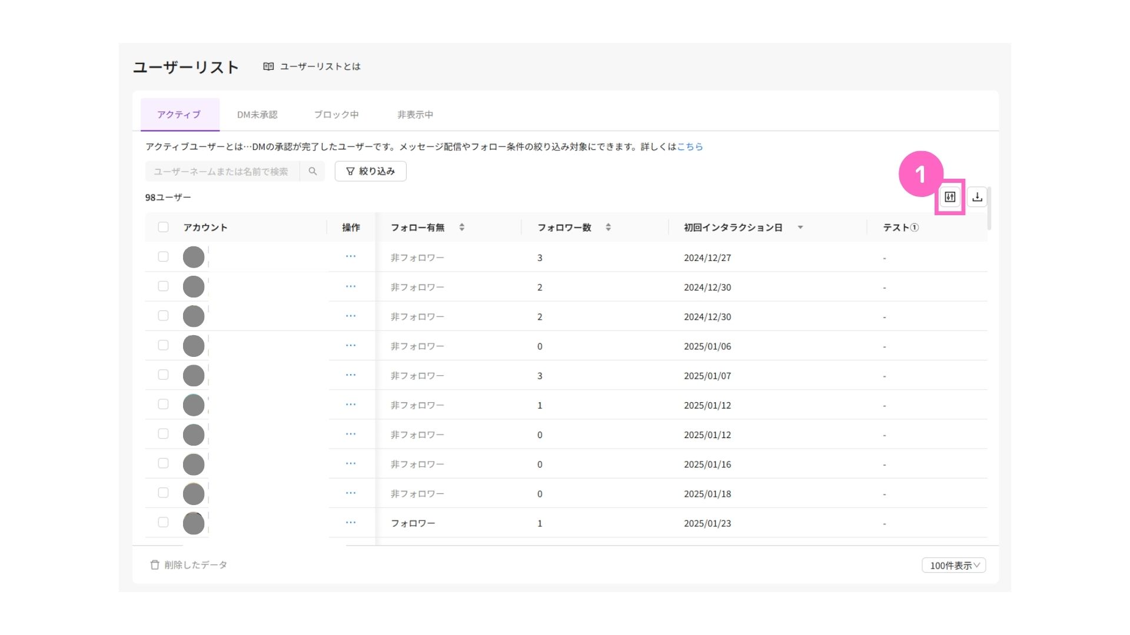This screenshot has height=635, width=1130.
Task: Open the three-dot menu for the 2025/01/06 row
Action: (351, 345)
